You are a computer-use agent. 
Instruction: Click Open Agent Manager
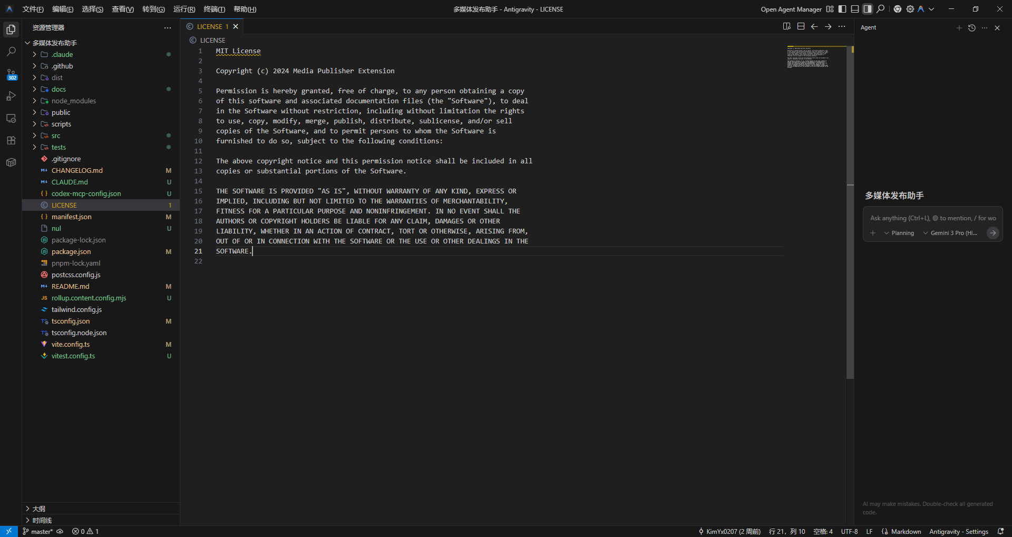[791, 9]
